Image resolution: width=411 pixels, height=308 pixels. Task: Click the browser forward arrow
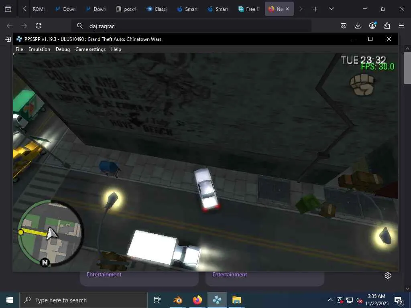24,26
